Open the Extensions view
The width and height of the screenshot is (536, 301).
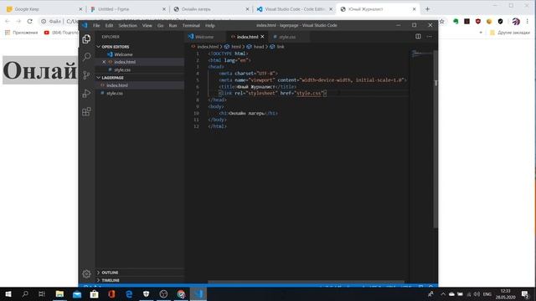tap(86, 111)
